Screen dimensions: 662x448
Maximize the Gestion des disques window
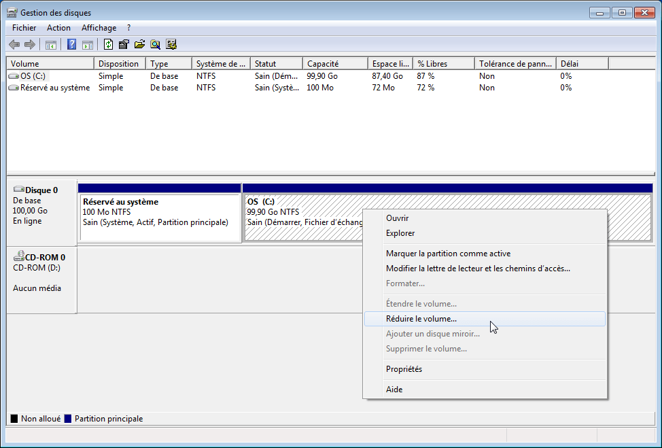(622, 13)
